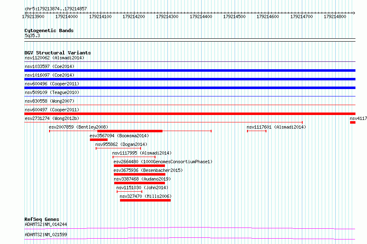
Task: Click ruler position 179214800
Action: pyautogui.click(x=335, y=16)
